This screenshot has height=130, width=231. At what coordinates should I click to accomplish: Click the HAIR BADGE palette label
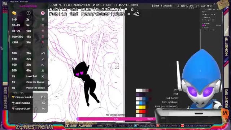(172, 98)
